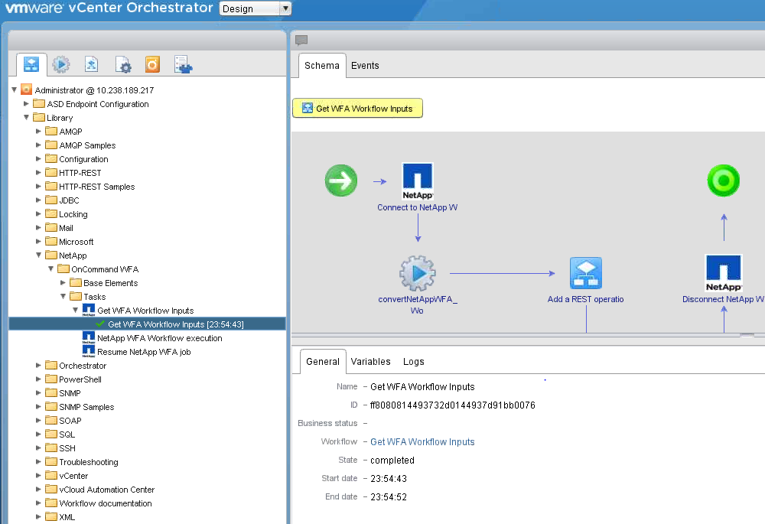Screen dimensions: 765x524
Task: Click the PowerShell folder icon
Action: coord(51,379)
